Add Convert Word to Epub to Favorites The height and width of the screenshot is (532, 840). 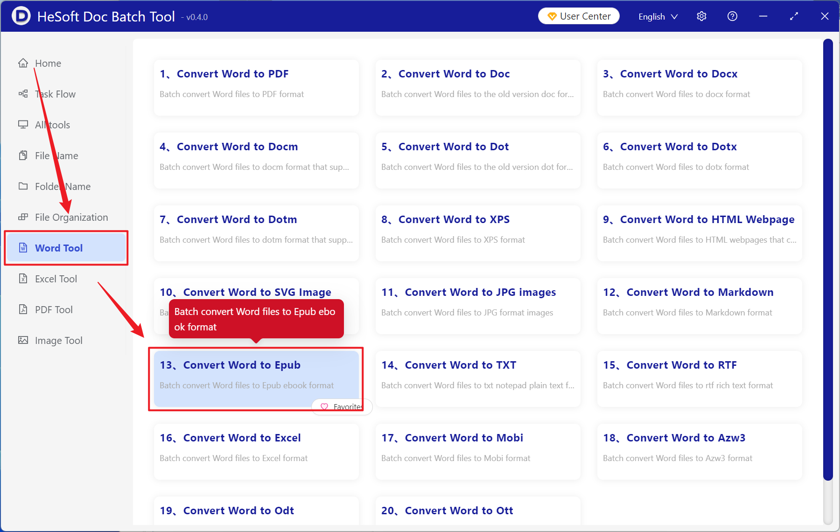[x=342, y=406]
